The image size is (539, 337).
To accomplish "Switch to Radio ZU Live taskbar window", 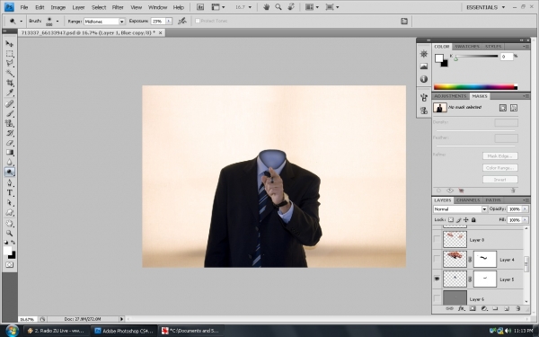I will click(57, 331).
